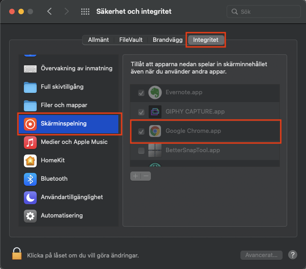Screen dimensions: 306x269
Task: Enable the BetterSnapTool.app checkbox
Action: coord(141,151)
